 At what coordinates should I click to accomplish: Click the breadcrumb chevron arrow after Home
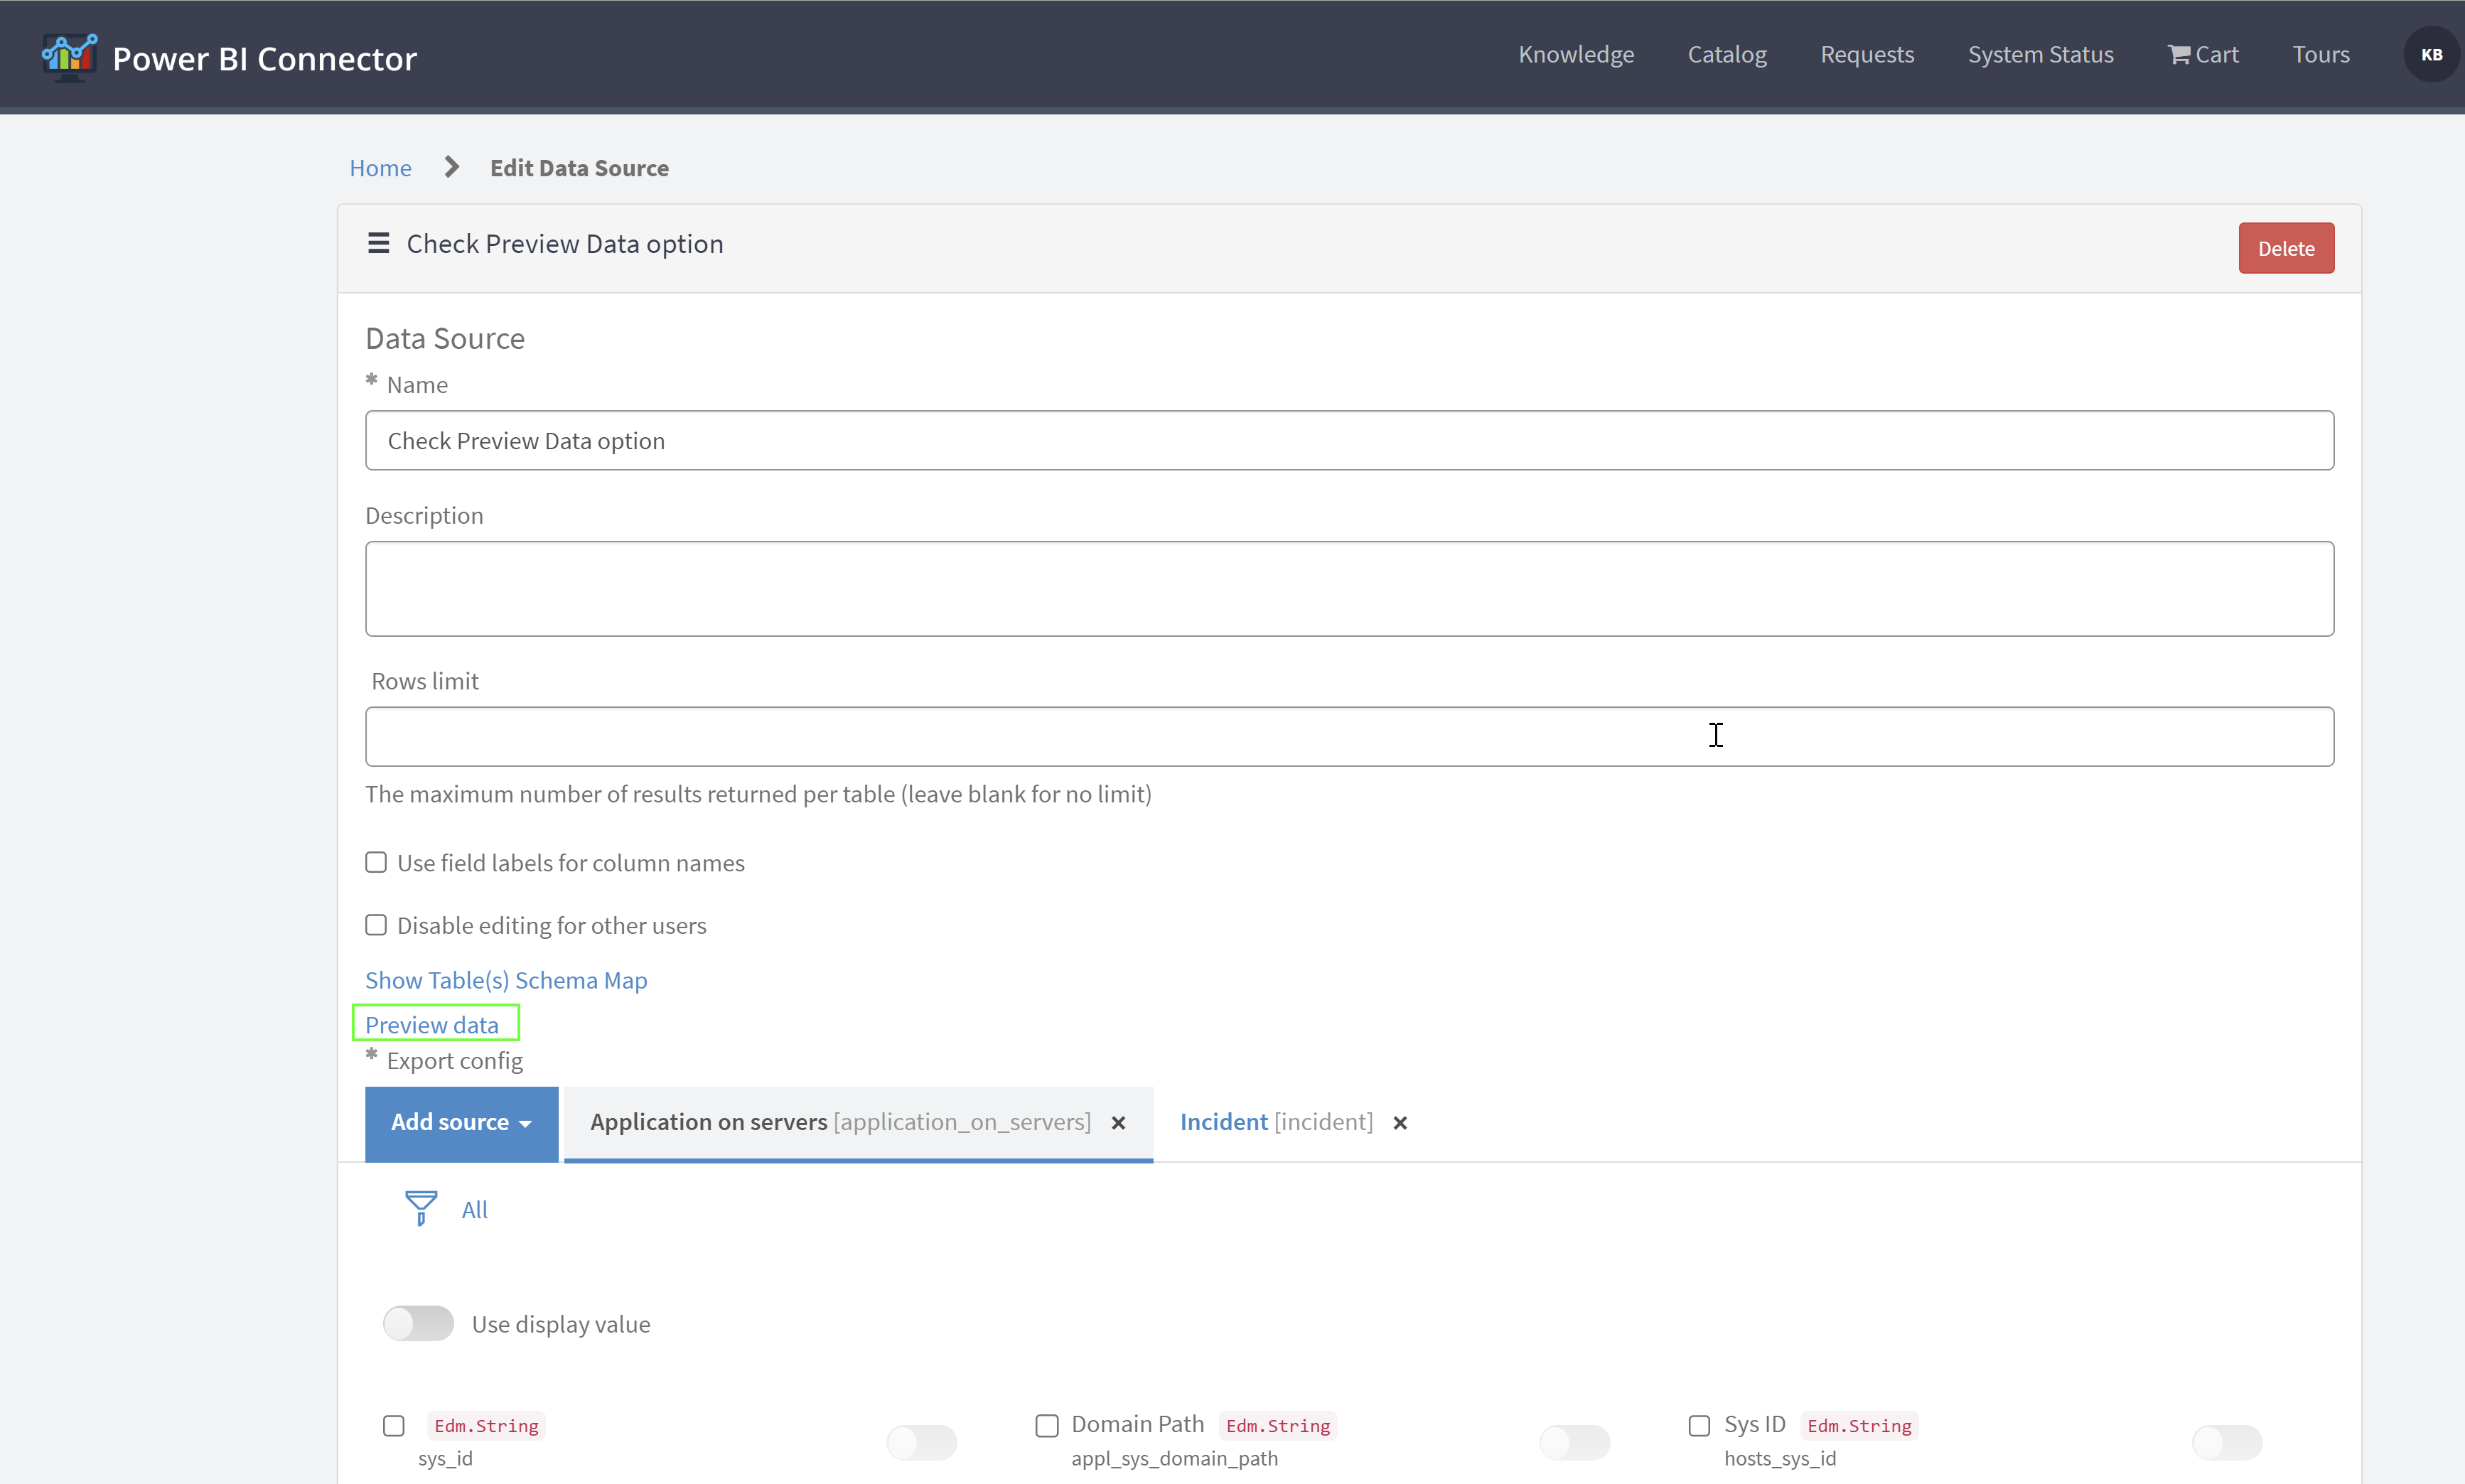[451, 167]
